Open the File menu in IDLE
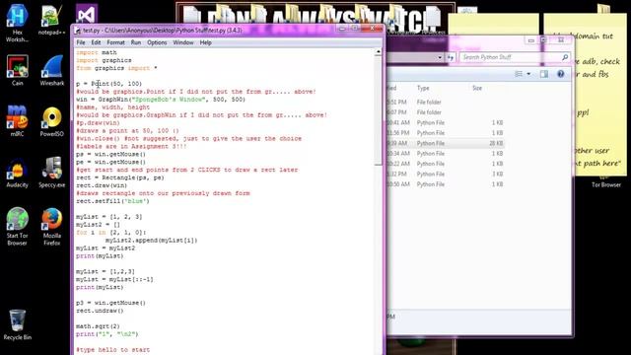Viewport: 631px width, 355px height. point(81,42)
